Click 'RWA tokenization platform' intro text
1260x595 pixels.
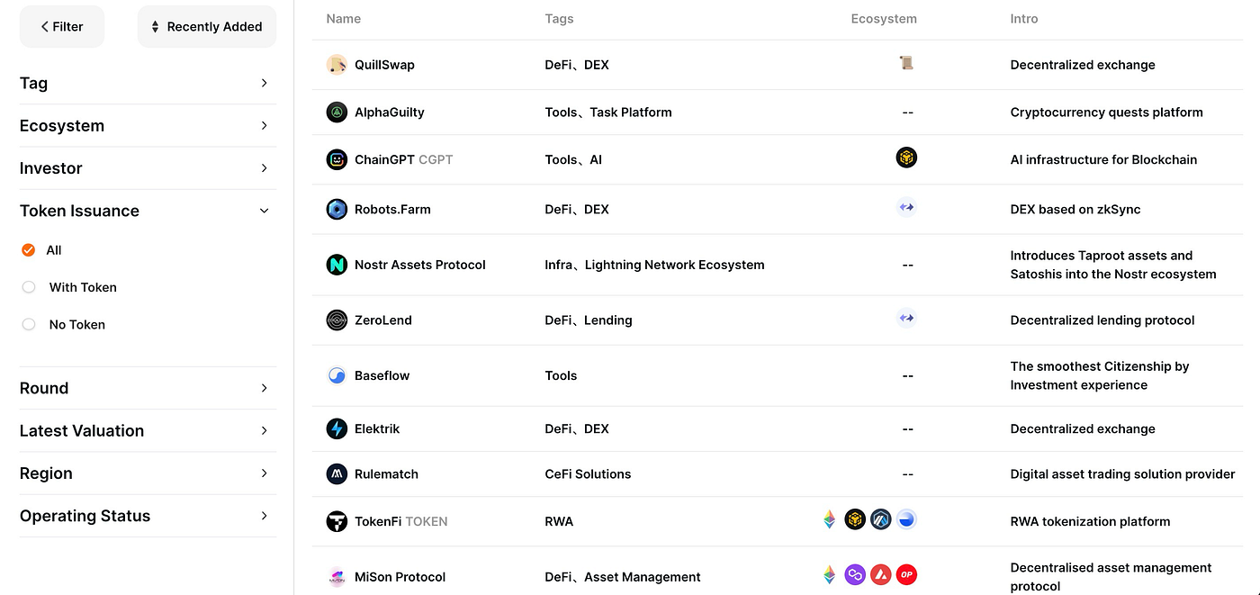coord(1090,521)
